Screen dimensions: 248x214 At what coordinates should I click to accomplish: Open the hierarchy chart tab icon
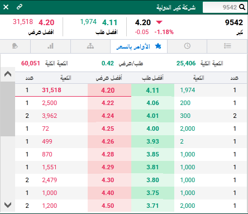(90, 46)
